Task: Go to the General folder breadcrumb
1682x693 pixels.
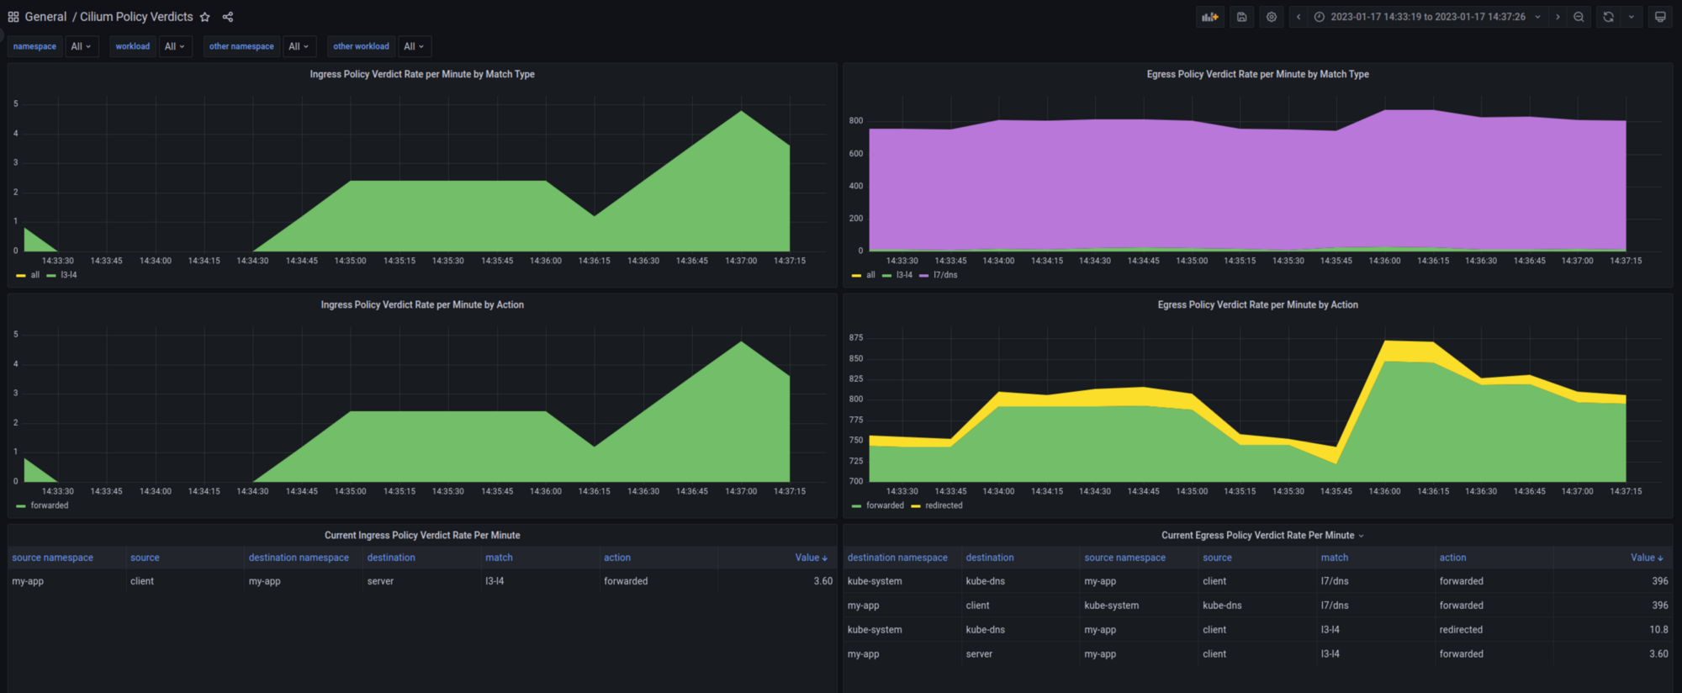Action: click(x=45, y=17)
